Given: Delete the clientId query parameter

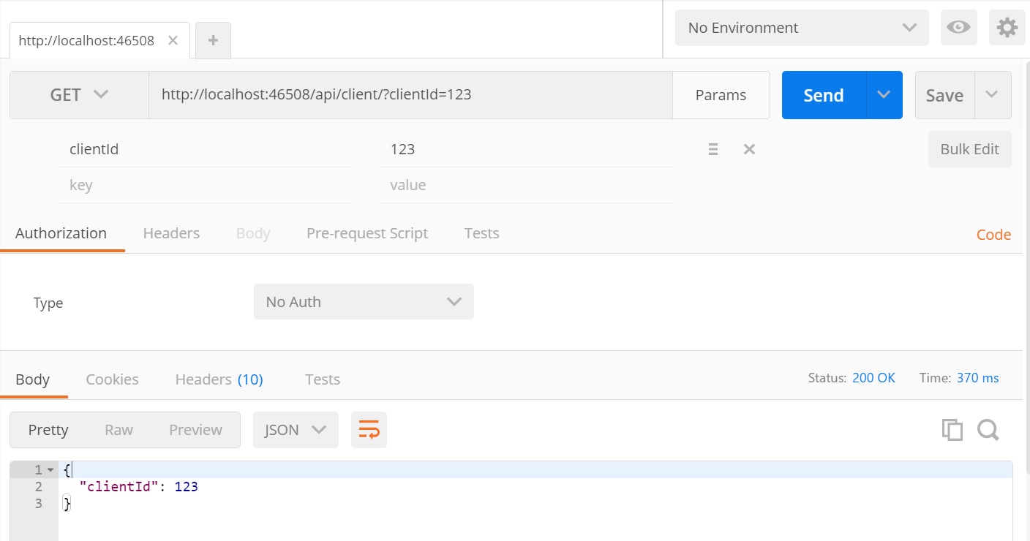Looking at the screenshot, I should [749, 149].
